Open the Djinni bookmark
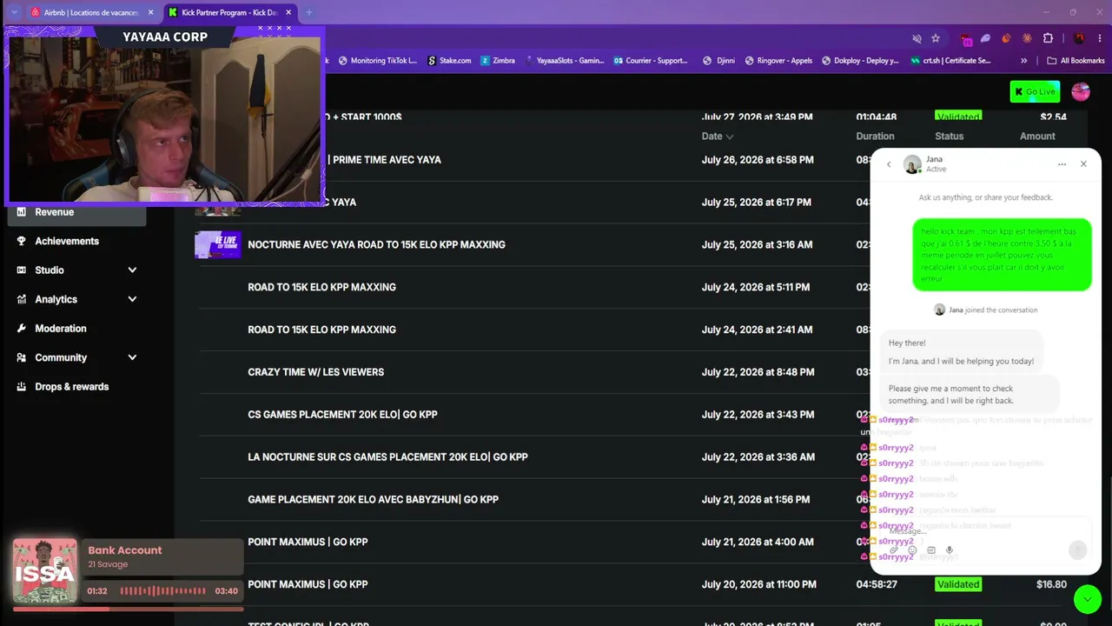The height and width of the screenshot is (626, 1112). [718, 61]
